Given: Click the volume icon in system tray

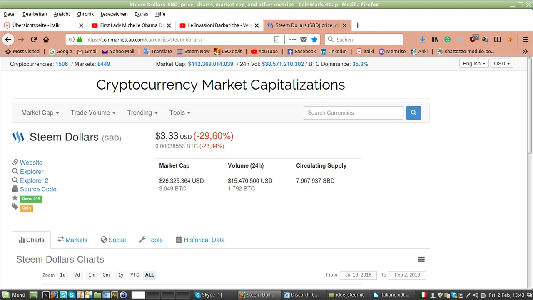Looking at the screenshot, I should pos(476,295).
